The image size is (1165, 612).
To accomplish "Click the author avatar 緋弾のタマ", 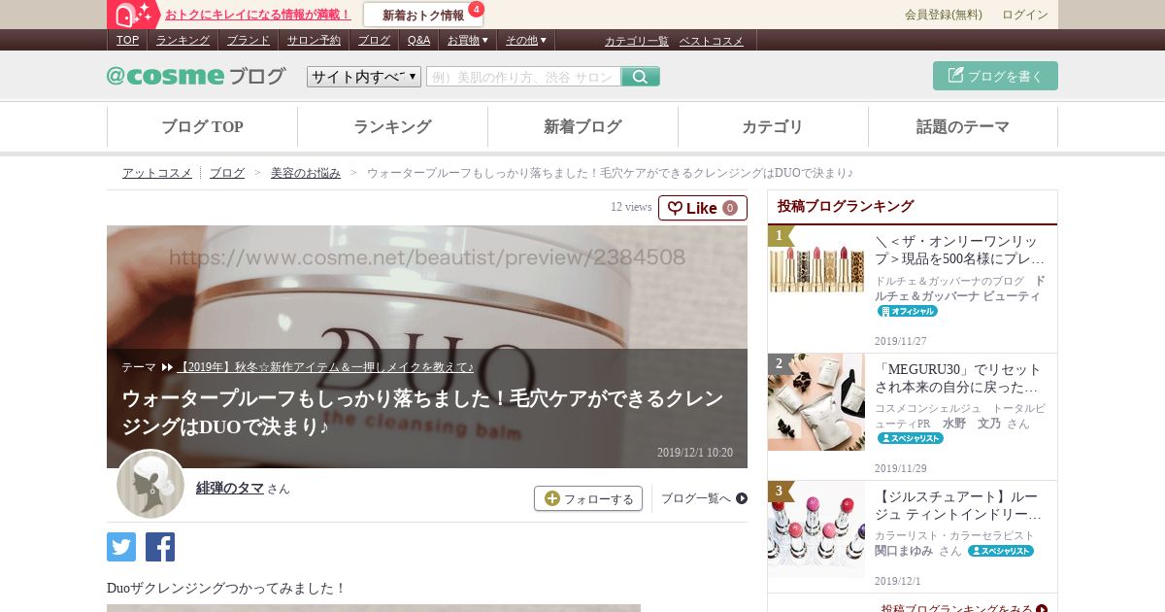I will tap(150, 484).
